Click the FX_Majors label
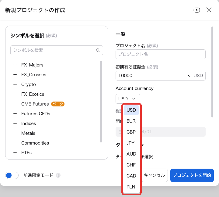This screenshot has height=197, width=219. coord(32,65)
